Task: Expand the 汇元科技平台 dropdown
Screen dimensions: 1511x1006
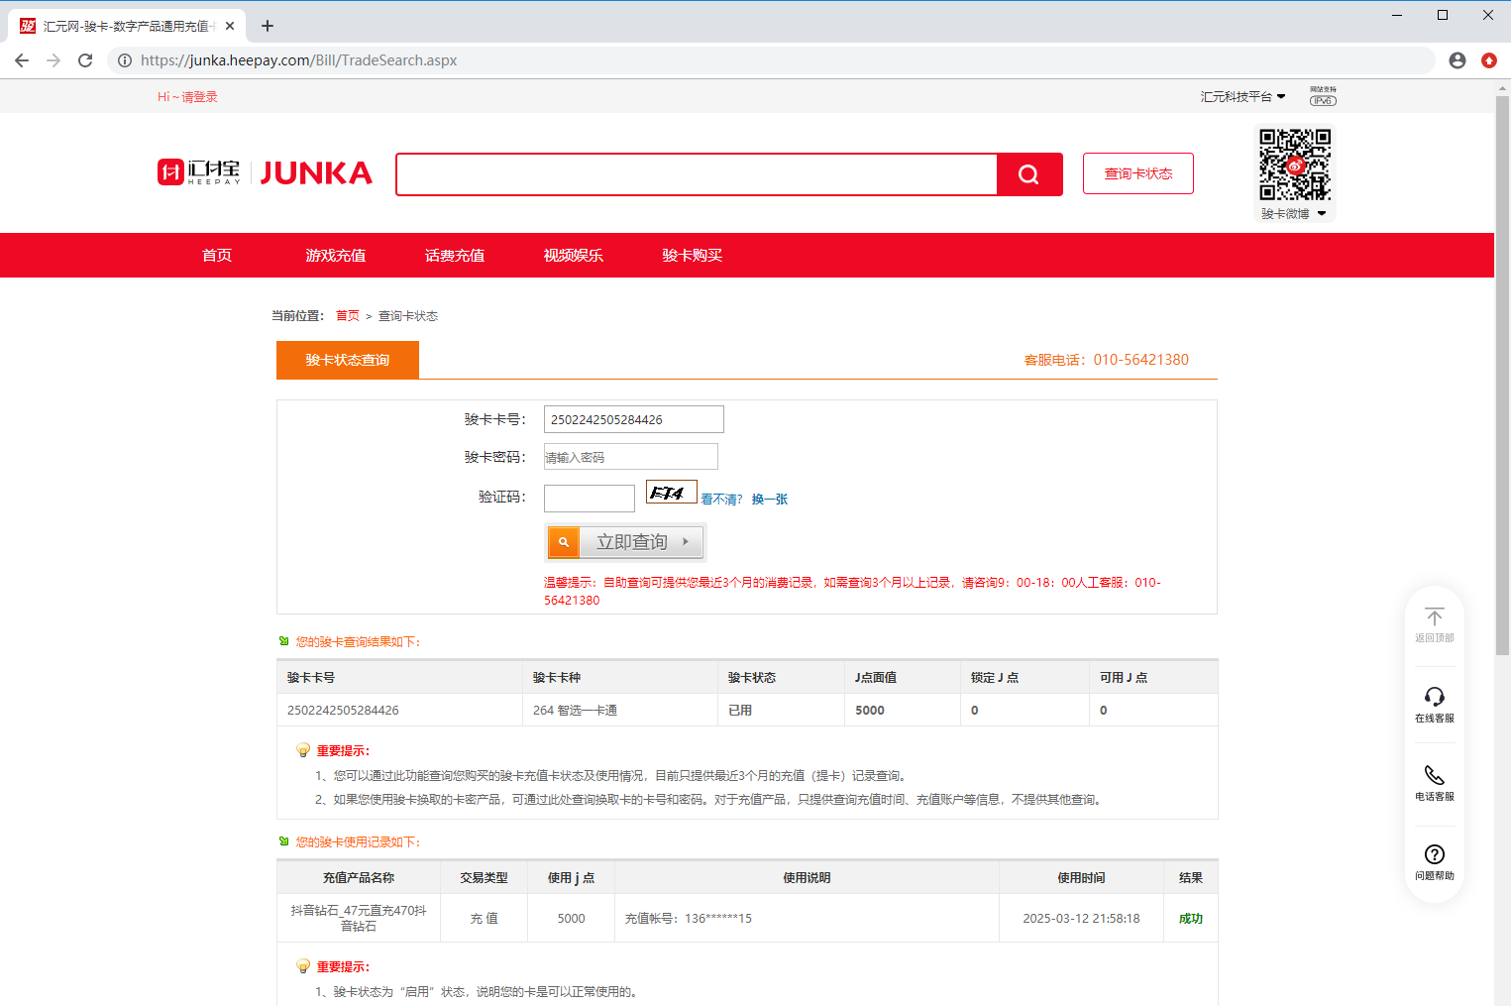Action: [x=1242, y=96]
